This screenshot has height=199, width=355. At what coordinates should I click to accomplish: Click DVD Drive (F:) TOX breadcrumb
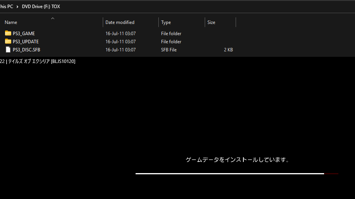click(41, 7)
